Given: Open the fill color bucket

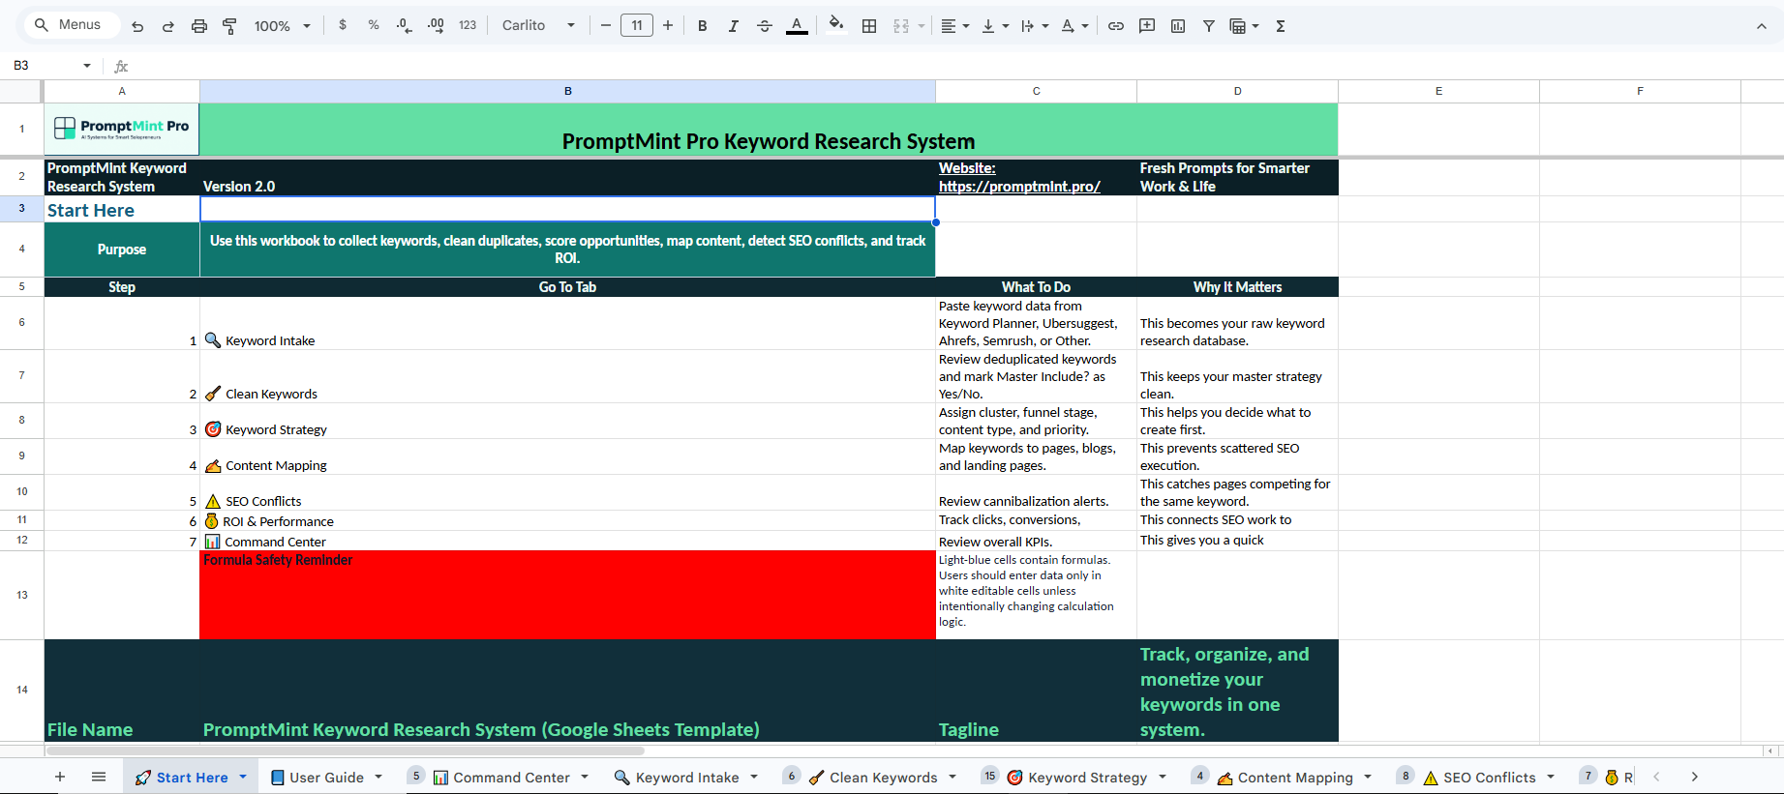Looking at the screenshot, I should [x=836, y=25].
